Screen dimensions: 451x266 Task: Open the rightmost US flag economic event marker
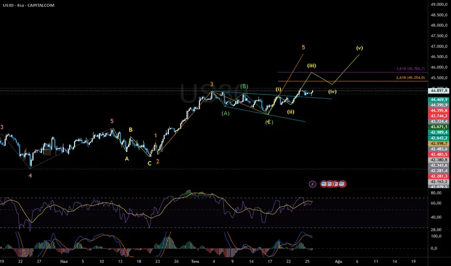coord(342,184)
